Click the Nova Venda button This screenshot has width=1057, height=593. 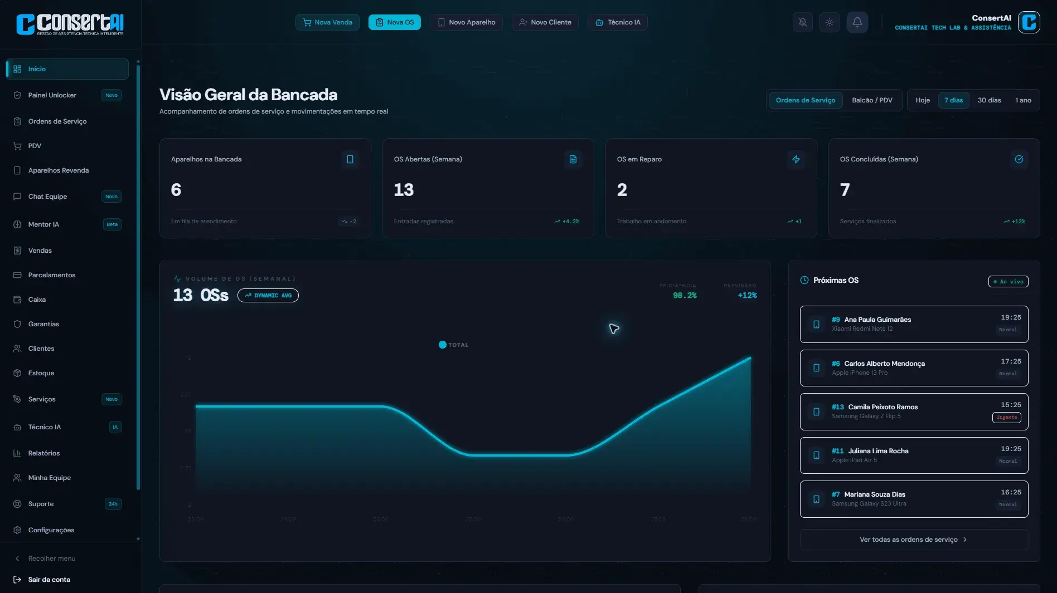[x=327, y=22]
